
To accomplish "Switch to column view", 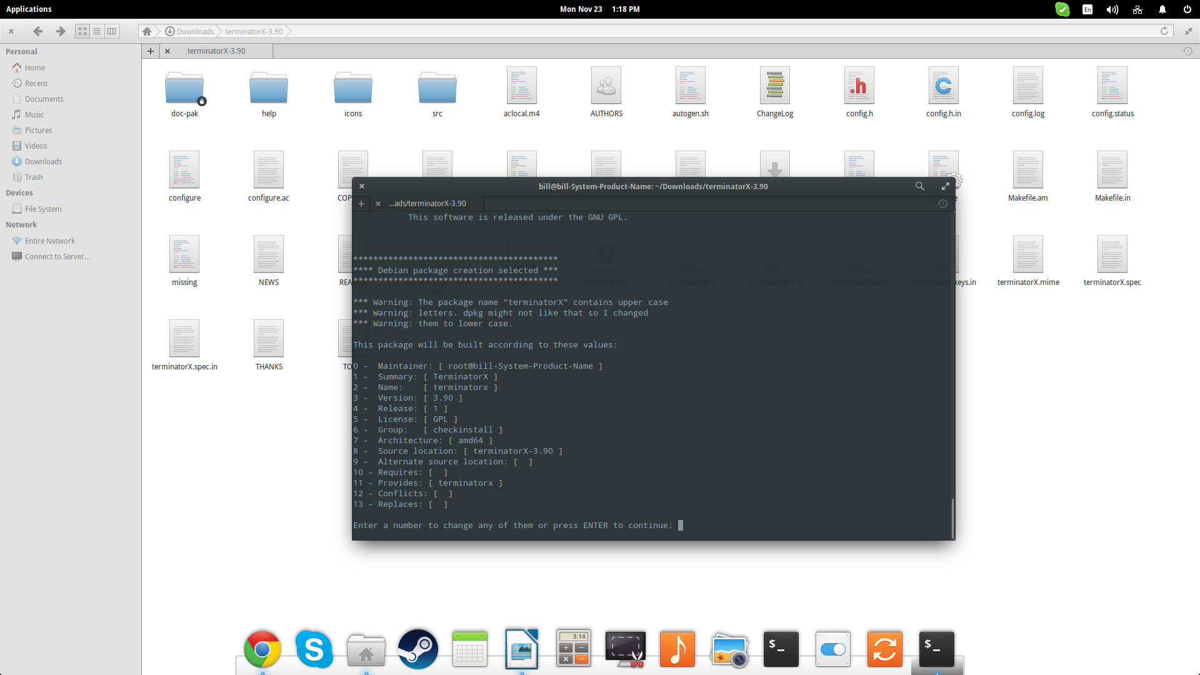I will 111,31.
